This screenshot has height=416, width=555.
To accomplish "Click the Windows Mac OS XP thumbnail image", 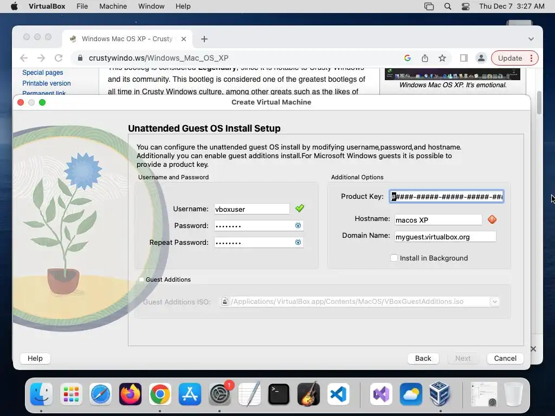I will click(x=453, y=74).
